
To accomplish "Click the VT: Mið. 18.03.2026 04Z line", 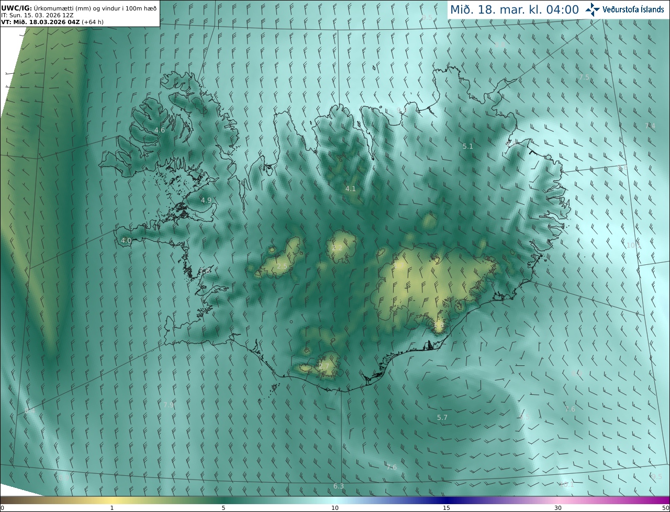I will 52,22.
